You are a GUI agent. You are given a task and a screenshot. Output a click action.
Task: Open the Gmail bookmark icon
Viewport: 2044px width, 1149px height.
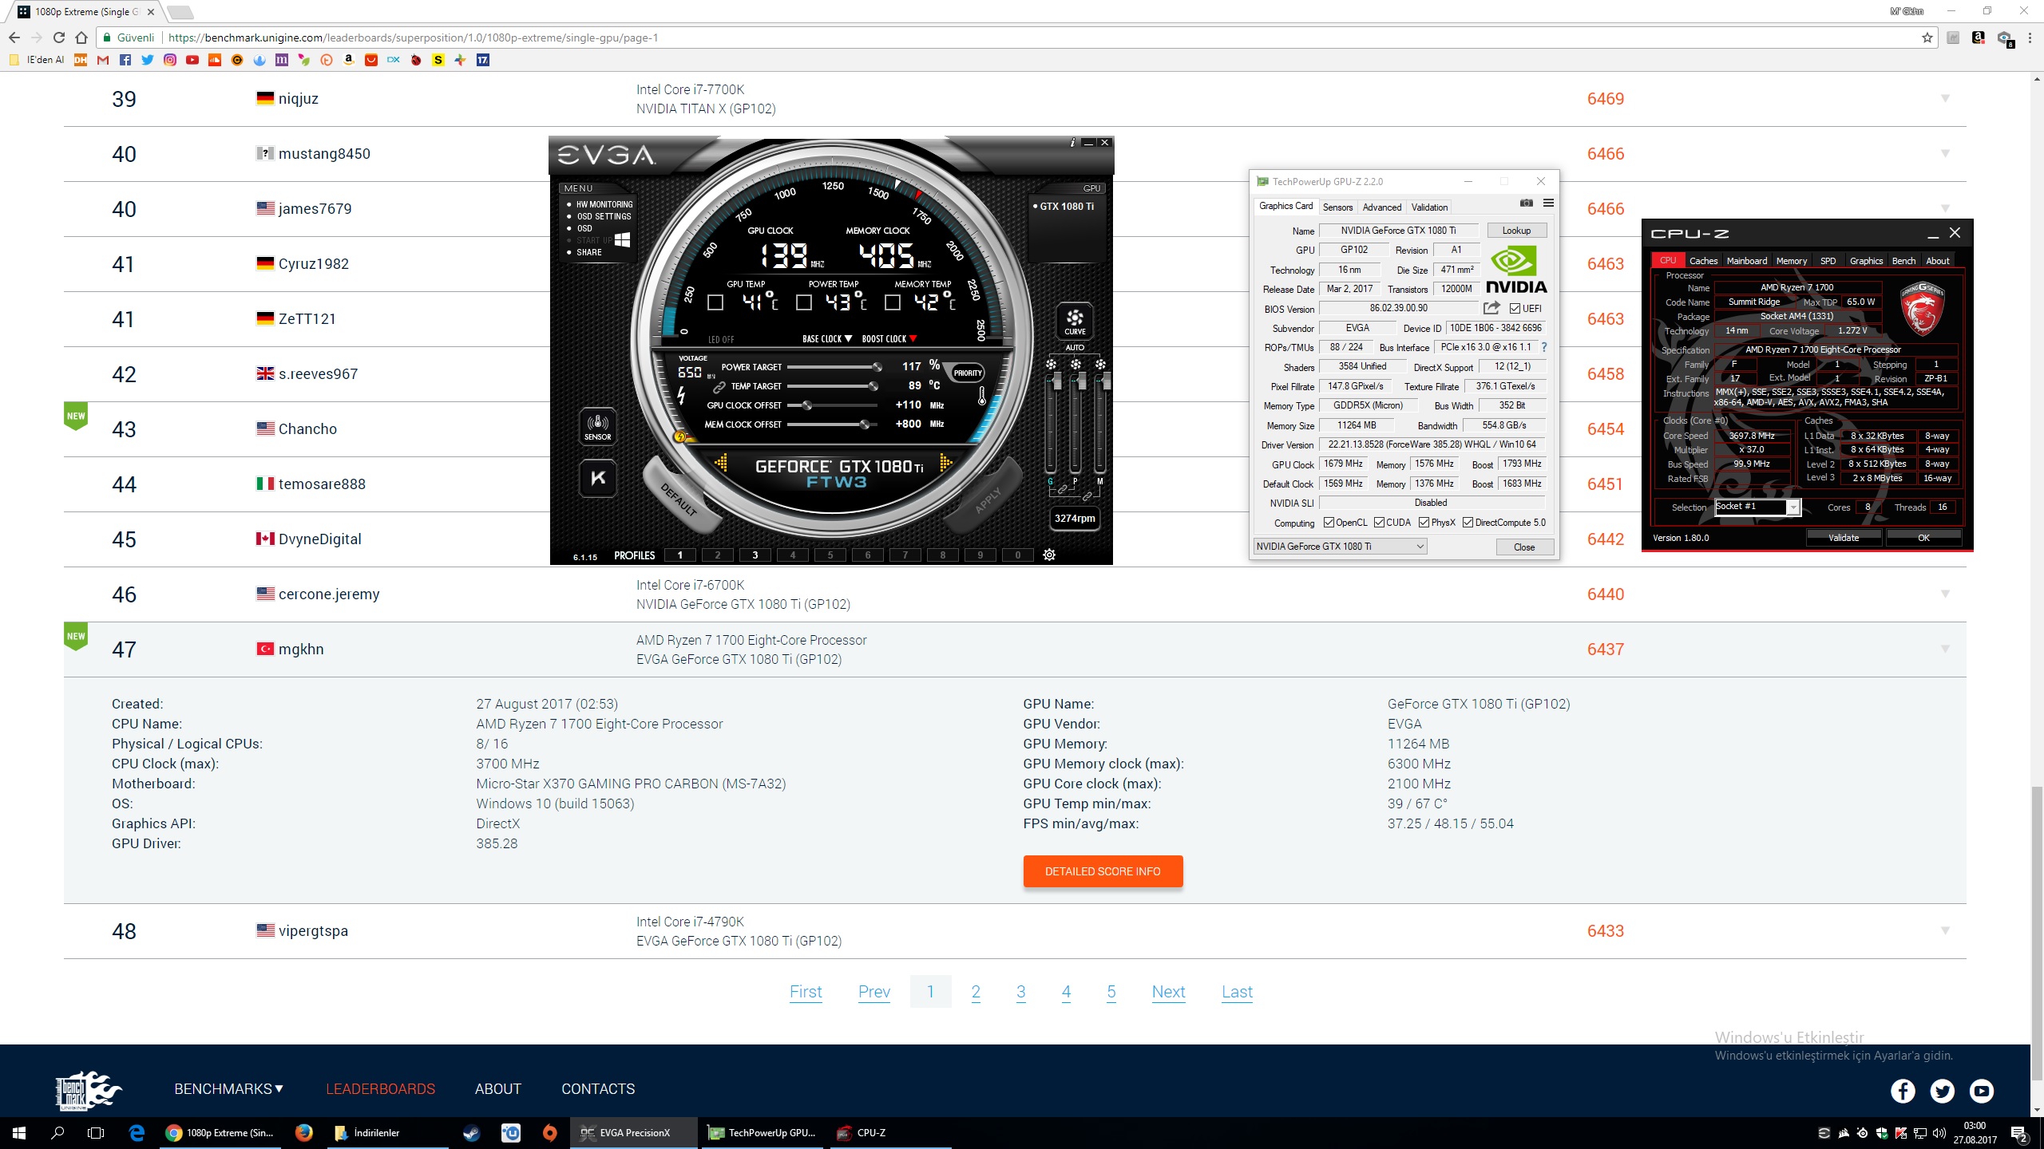[103, 60]
